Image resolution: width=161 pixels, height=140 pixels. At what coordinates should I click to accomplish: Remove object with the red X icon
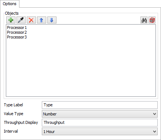click(x=31, y=20)
